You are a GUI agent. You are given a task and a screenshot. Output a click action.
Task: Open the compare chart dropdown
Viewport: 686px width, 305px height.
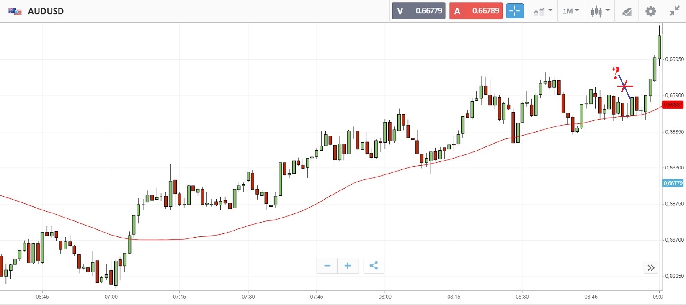click(x=543, y=11)
